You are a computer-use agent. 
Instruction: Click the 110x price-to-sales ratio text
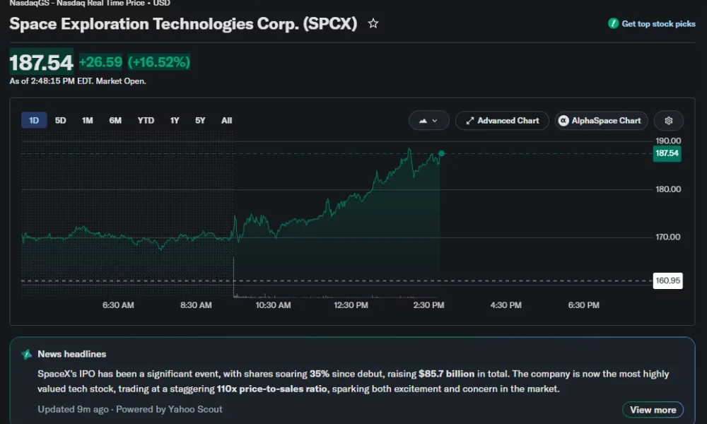pos(272,389)
